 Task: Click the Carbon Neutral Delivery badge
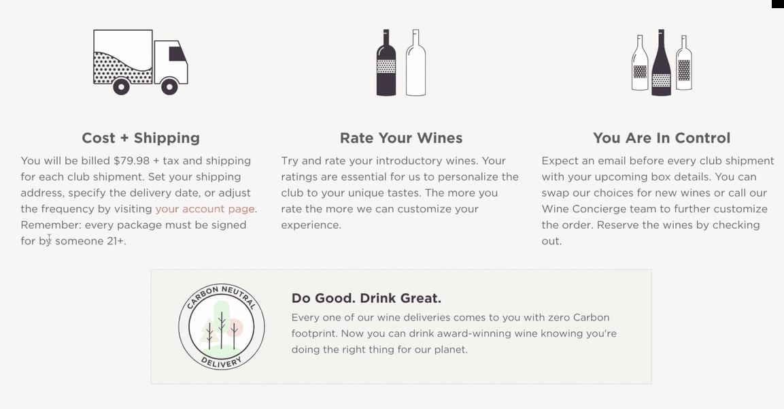[x=222, y=327]
